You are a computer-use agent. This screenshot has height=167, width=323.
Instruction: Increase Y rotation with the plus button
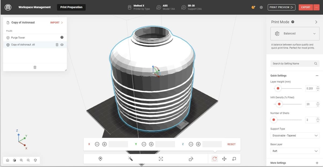pos(151,144)
